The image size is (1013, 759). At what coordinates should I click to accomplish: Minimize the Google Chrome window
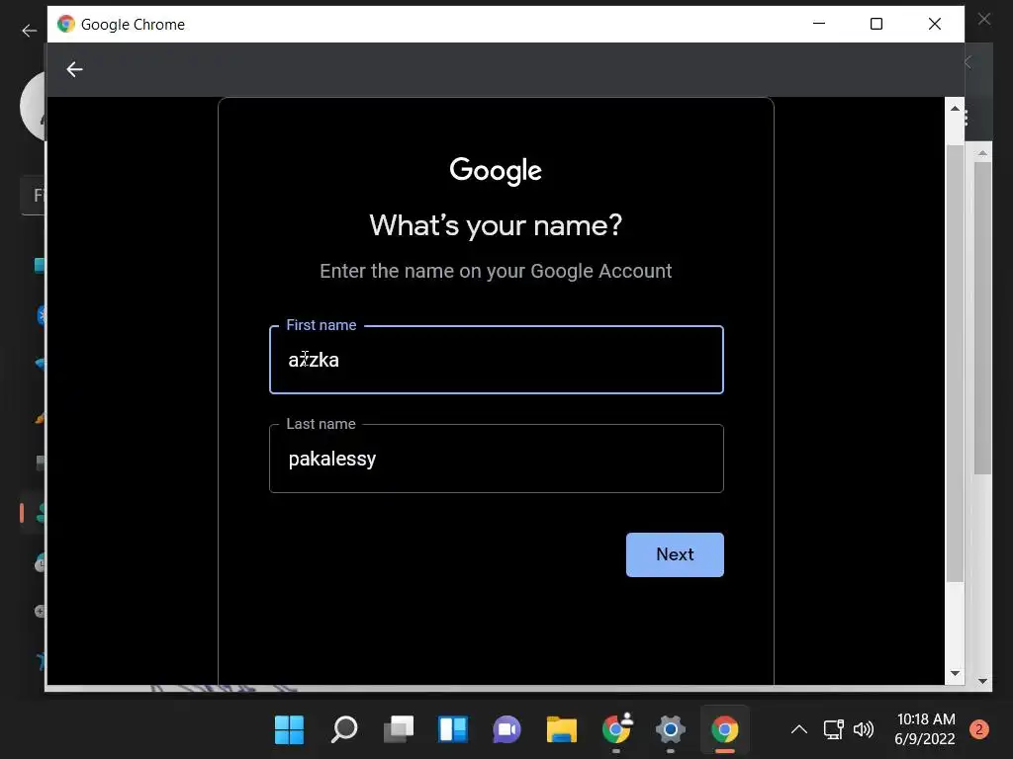(x=818, y=24)
